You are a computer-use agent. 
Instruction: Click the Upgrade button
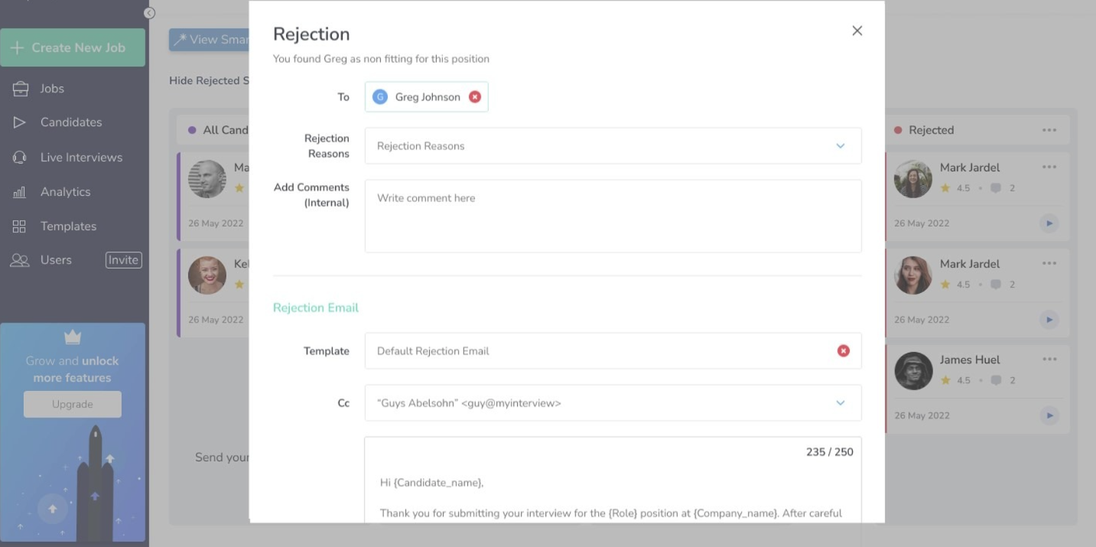[73, 404]
